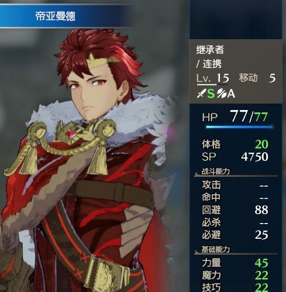
Task: Click the 体格 build stat row
Action: [x=235, y=144]
